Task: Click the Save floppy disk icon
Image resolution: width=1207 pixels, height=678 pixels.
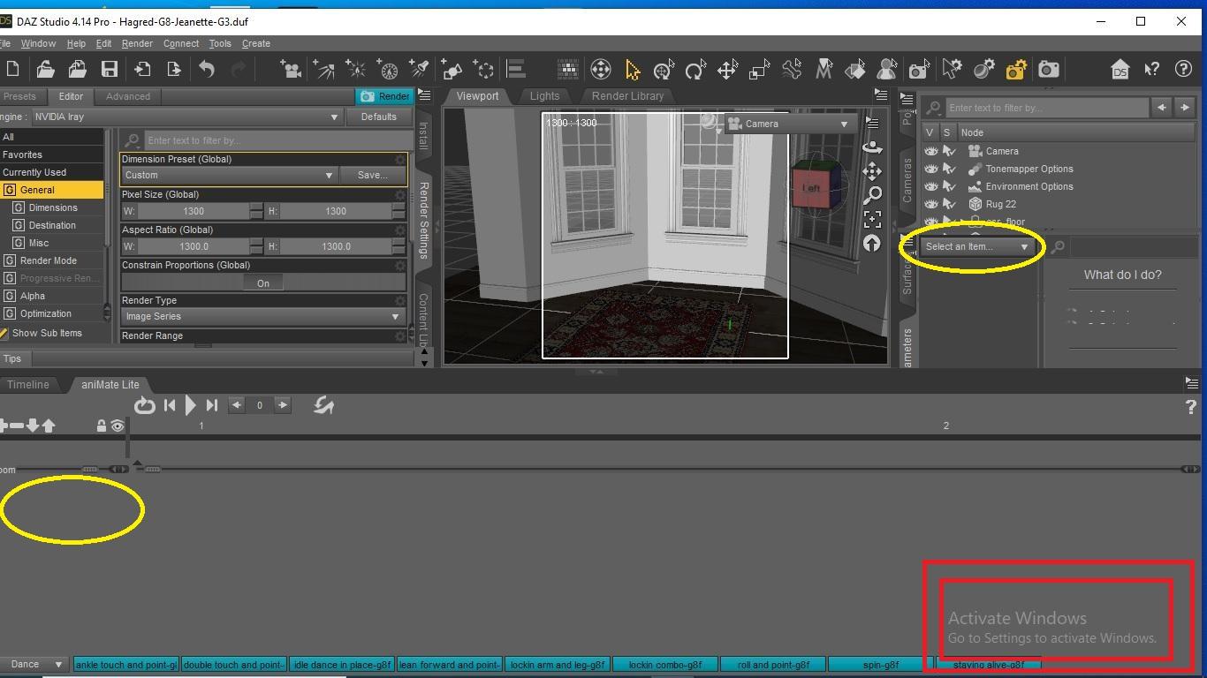Action: pos(110,69)
